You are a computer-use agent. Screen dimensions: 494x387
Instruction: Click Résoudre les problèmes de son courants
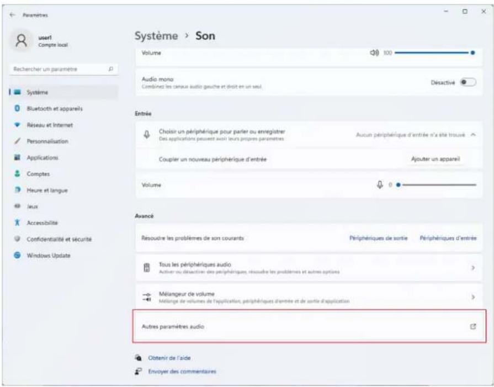(193, 238)
